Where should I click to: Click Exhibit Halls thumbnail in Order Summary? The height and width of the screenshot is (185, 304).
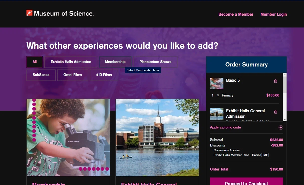[217, 114]
